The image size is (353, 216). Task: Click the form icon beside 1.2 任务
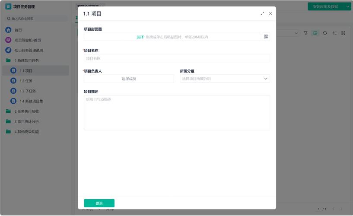point(13,81)
